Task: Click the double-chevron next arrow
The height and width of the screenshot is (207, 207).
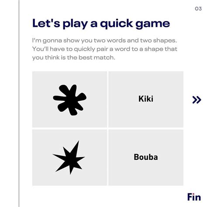Action: pos(197,100)
